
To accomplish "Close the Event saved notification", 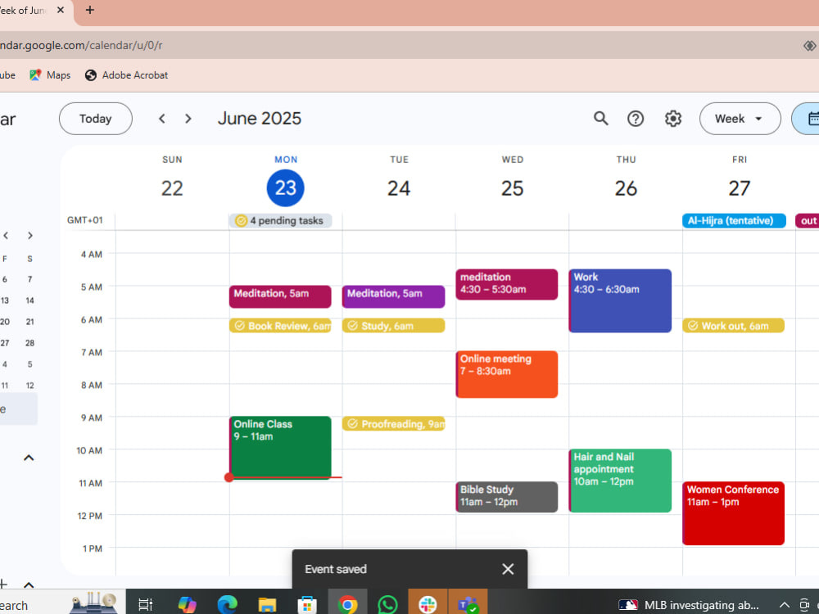I will (x=508, y=569).
